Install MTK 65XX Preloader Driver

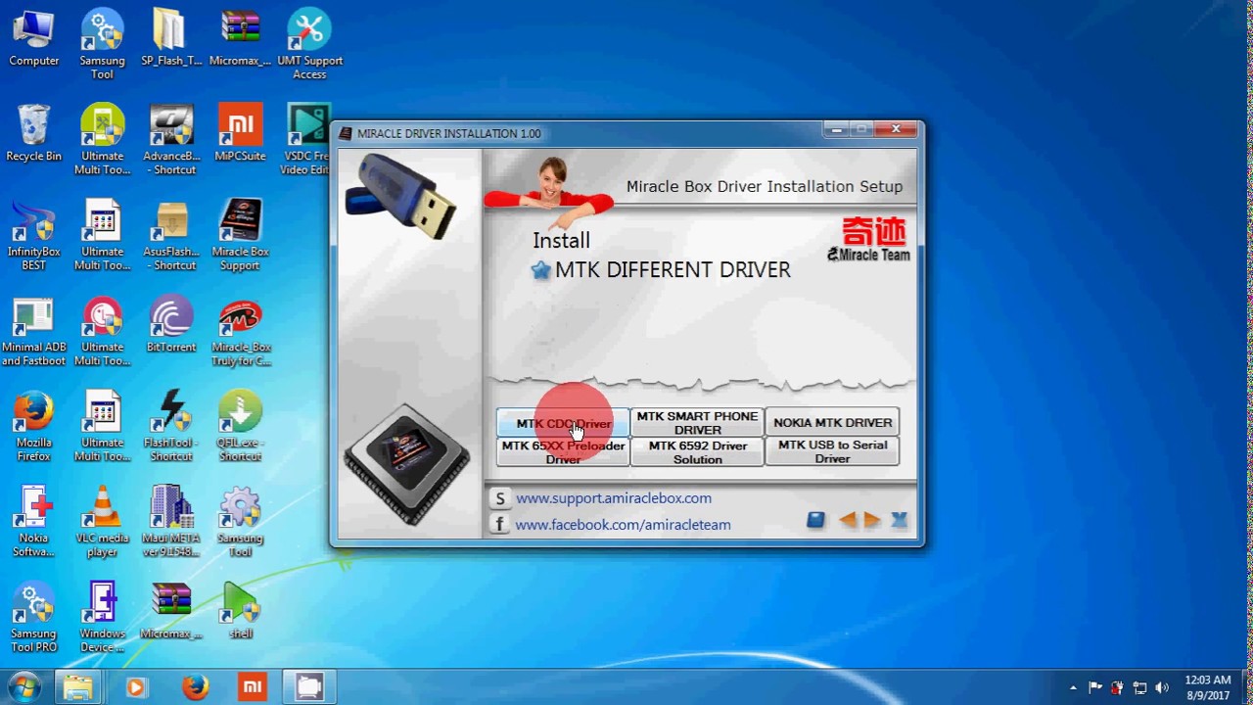563,451
